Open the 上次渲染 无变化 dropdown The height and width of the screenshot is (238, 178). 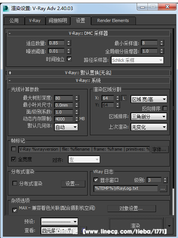(x=149, y=127)
